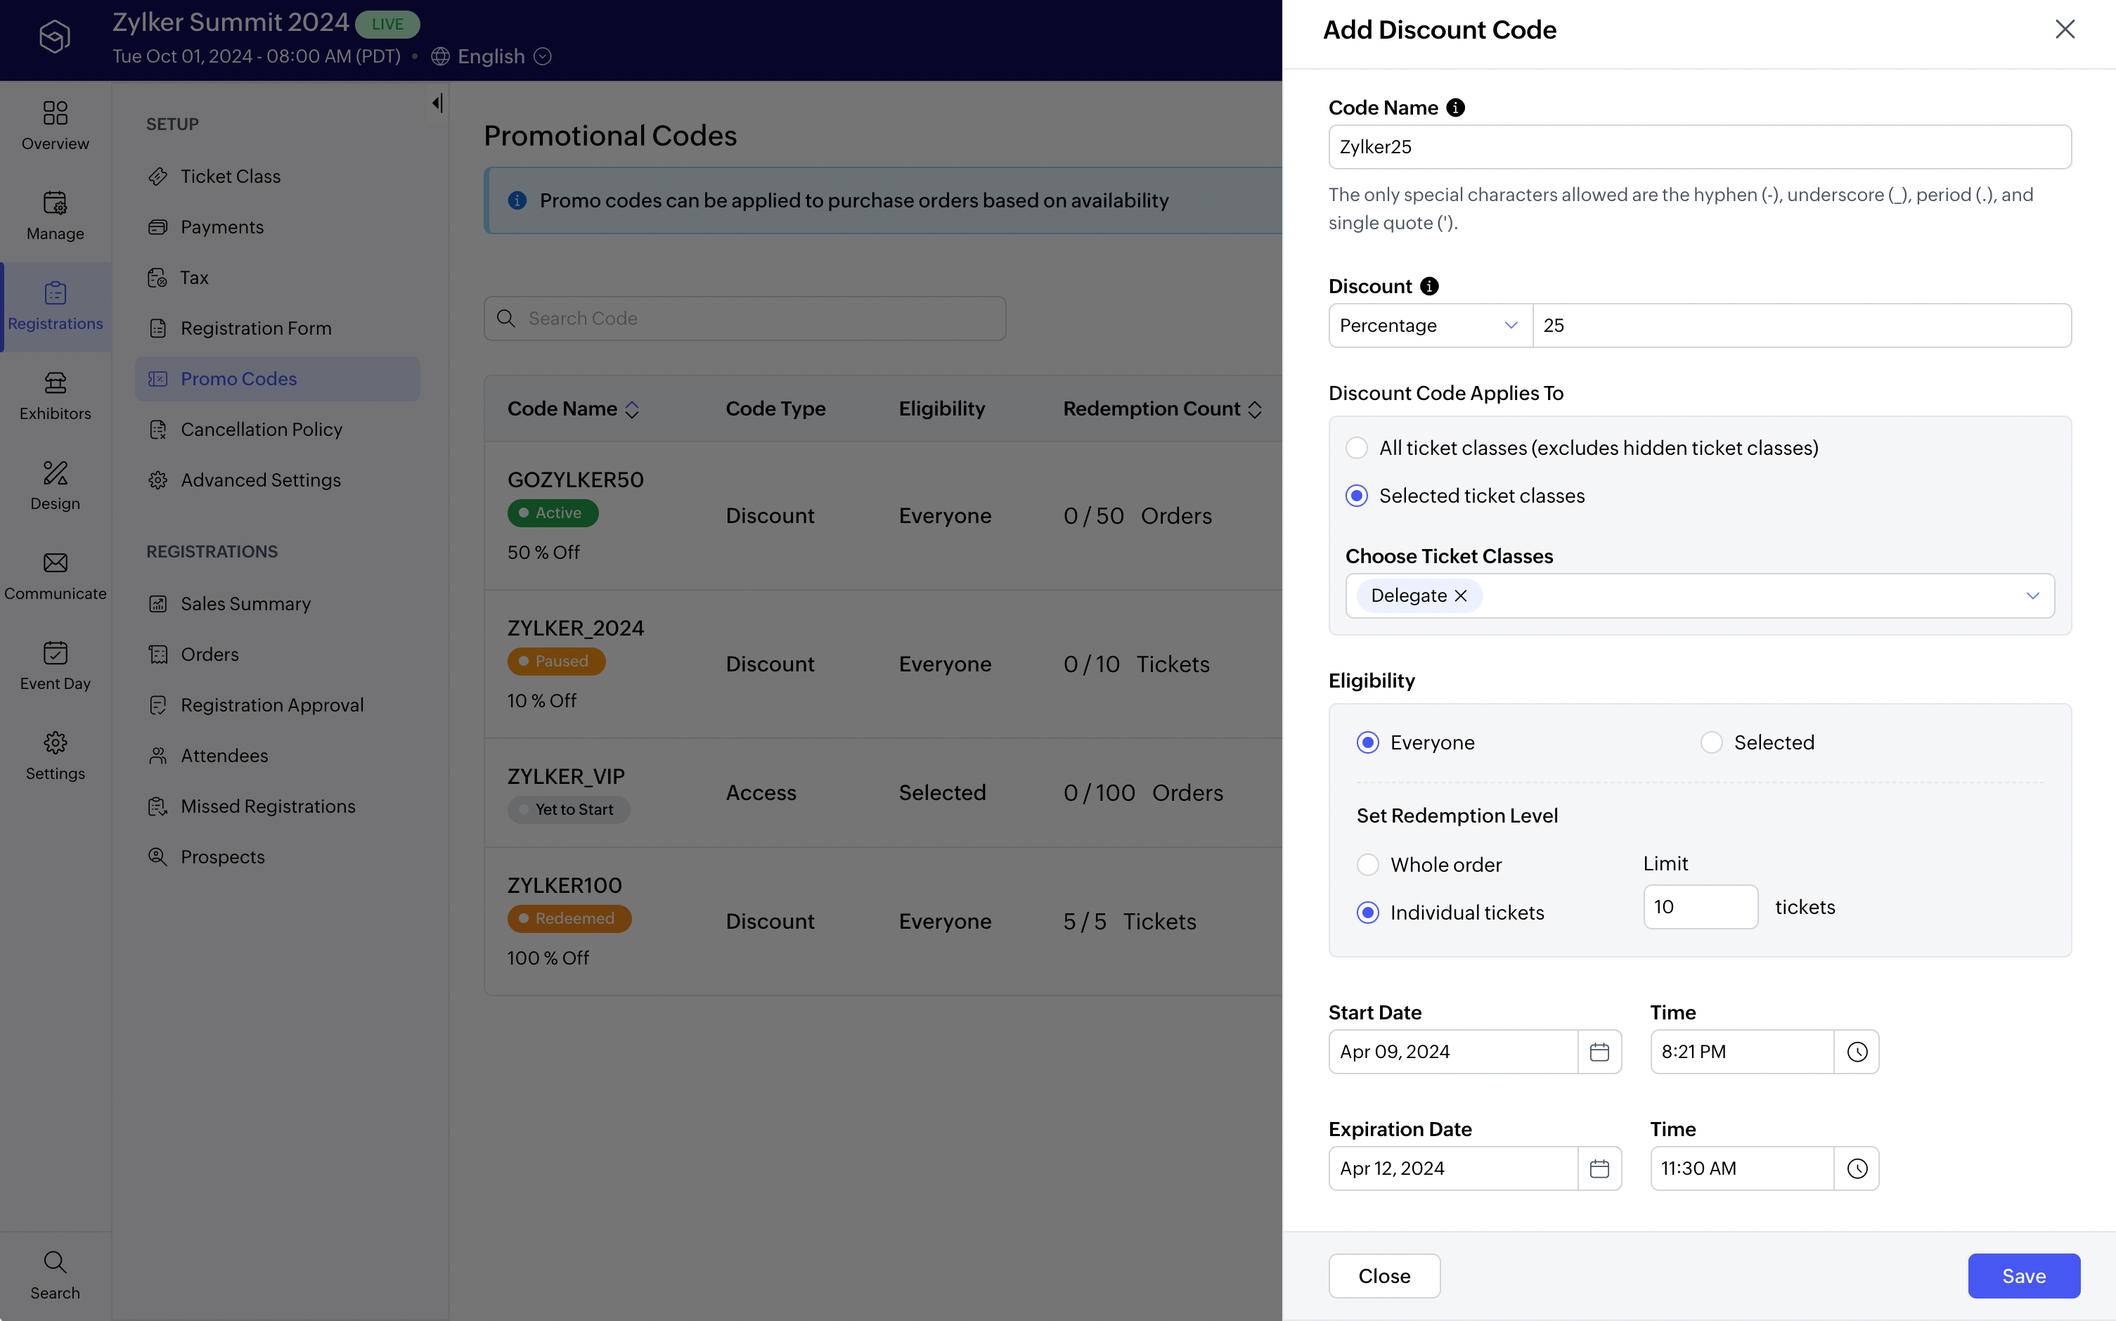Click the Expiration Date calendar icon
The width and height of the screenshot is (2116, 1321).
pos(1599,1168)
